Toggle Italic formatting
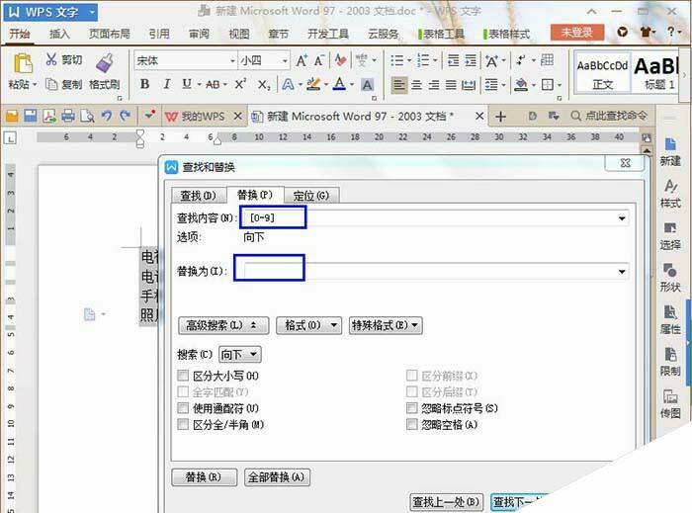 tap(166, 84)
